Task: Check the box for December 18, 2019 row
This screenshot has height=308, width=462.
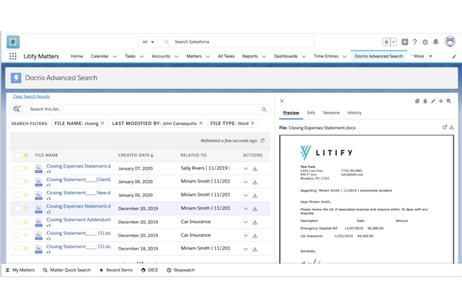Action: (x=18, y=248)
